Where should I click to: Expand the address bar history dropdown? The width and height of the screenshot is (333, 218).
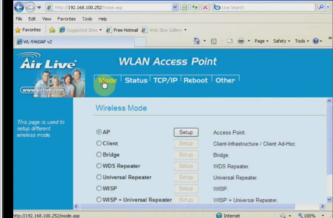pyautogui.click(x=174, y=8)
